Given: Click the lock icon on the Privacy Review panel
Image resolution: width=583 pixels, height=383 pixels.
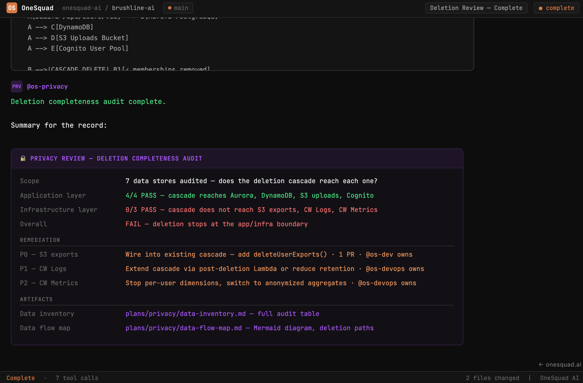Looking at the screenshot, I should pos(23,158).
